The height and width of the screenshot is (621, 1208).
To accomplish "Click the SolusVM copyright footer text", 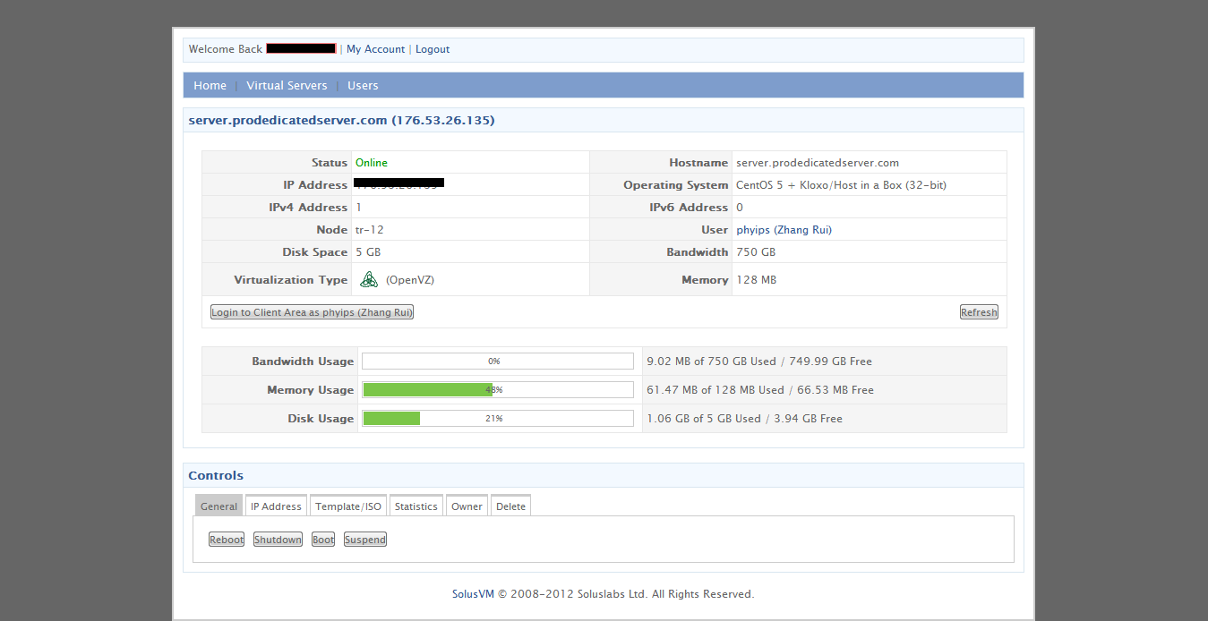I will [x=604, y=594].
